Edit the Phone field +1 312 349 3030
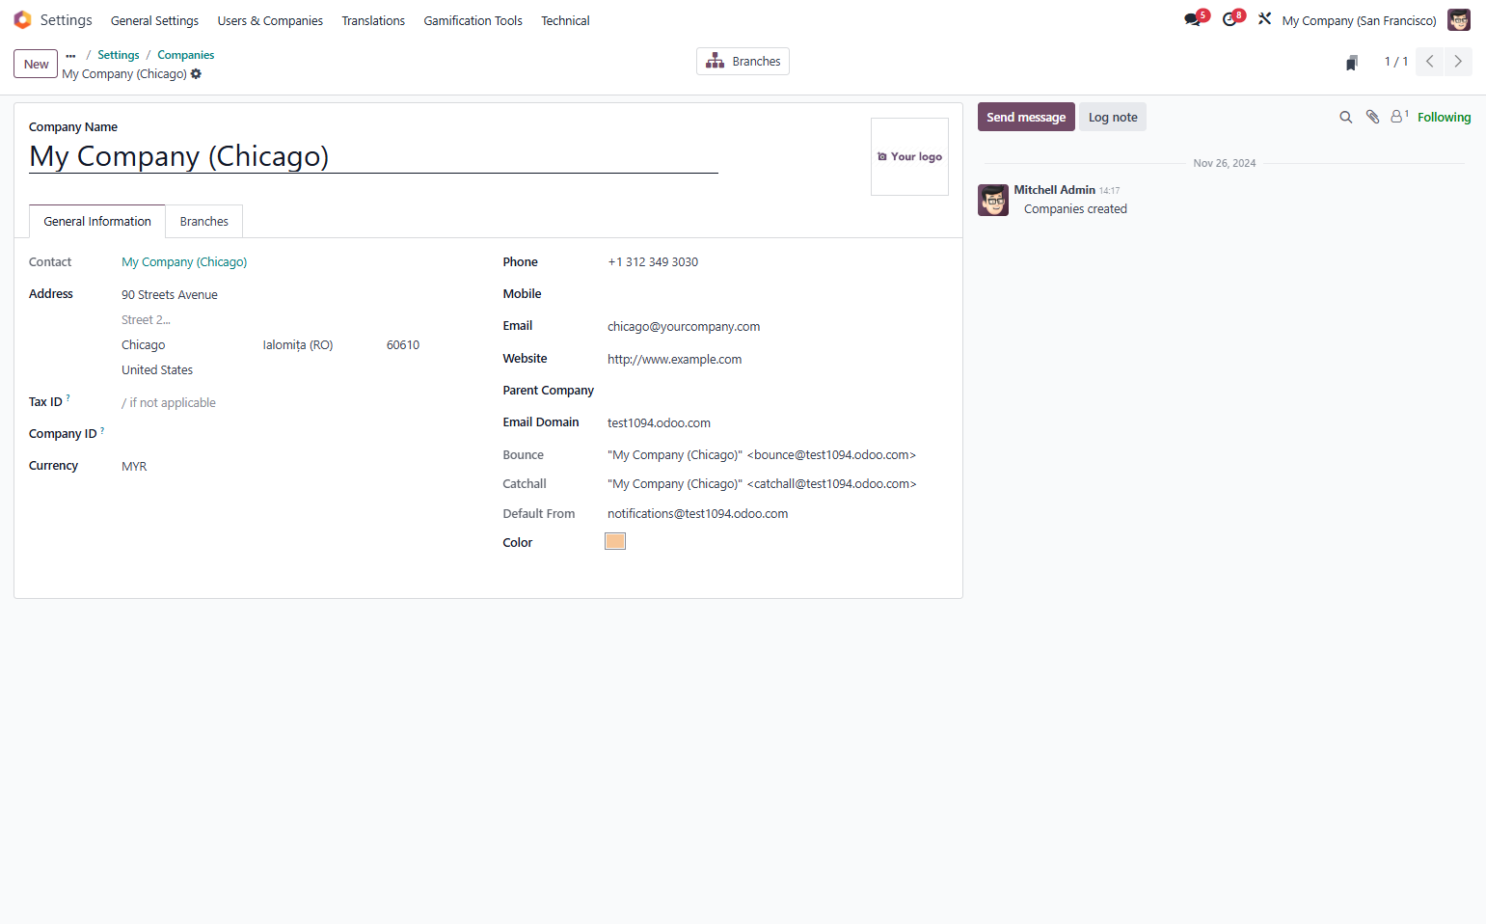Image resolution: width=1486 pixels, height=924 pixels. tap(776, 262)
